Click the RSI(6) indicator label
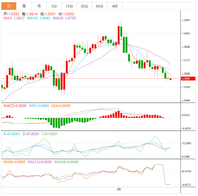 point(14,162)
